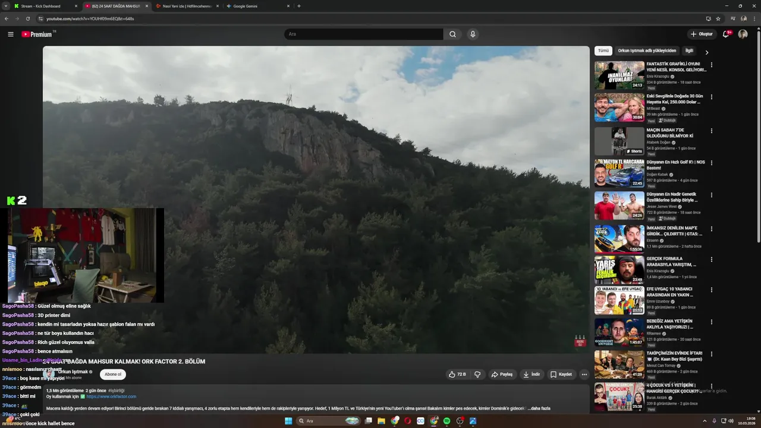This screenshot has height=428, width=761.
Task: Open the FANTASTİK GRAFİKLİ OYUN video thumbnail
Action: 620,75
